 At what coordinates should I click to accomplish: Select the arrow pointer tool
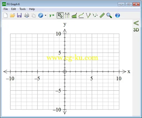[60, 15]
